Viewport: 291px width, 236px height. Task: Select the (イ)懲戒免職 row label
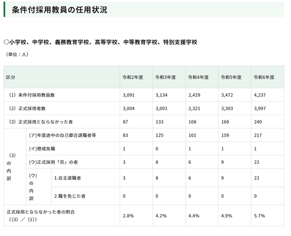point(42,148)
